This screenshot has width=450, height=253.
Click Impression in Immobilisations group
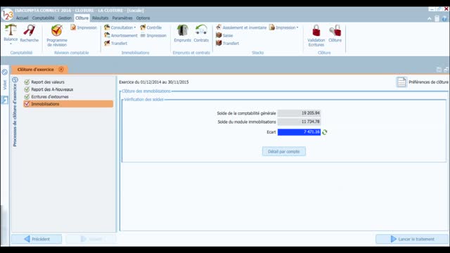click(153, 36)
